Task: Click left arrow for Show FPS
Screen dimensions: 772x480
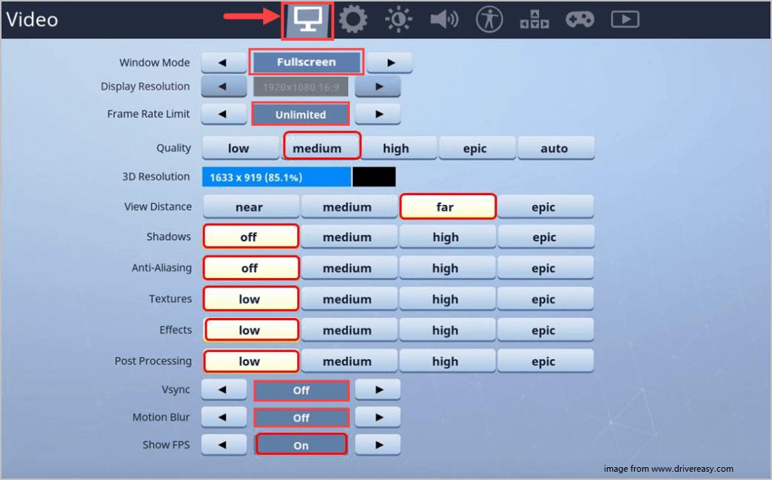Action: [x=224, y=445]
